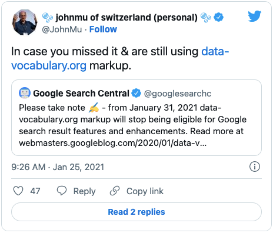Image resolution: width=273 pixels, height=233 pixels.
Task: Click the blue verified badge beside johnmu
Action: (218, 17)
